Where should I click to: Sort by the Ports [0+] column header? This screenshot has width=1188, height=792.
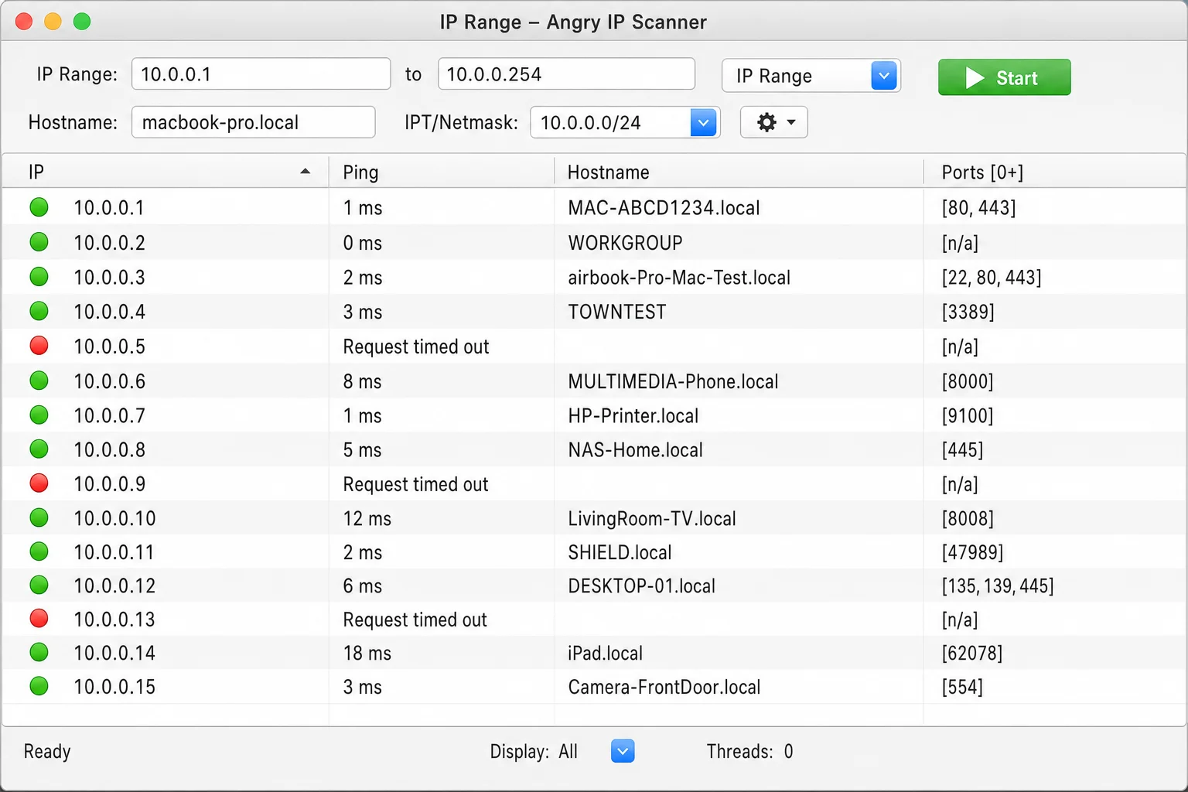[1054, 172]
